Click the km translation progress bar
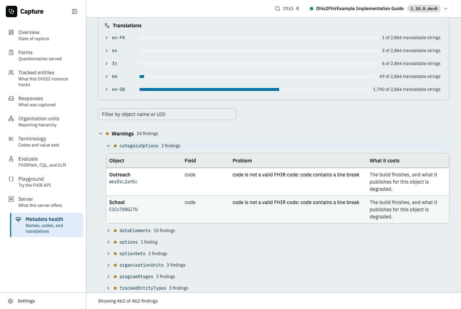 pos(257,77)
